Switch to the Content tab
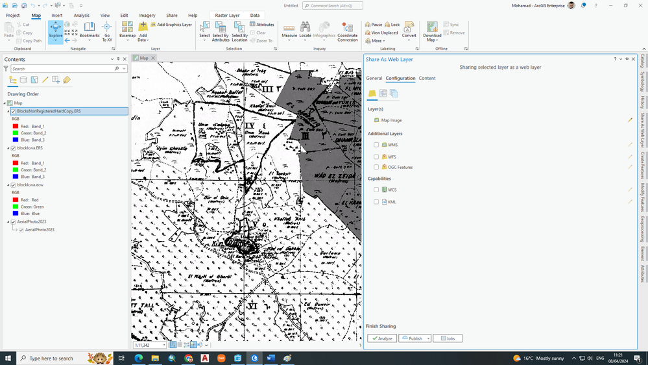This screenshot has width=648, height=365. [427, 78]
